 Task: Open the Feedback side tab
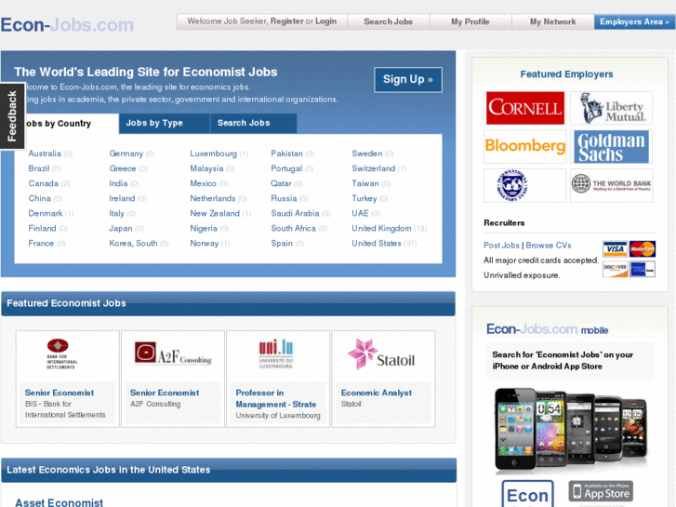click(12, 115)
